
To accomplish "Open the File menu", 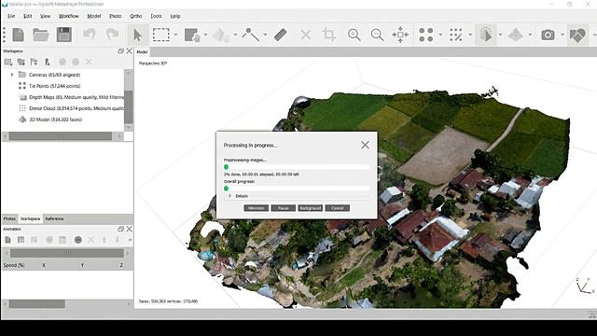I will pyautogui.click(x=11, y=16).
